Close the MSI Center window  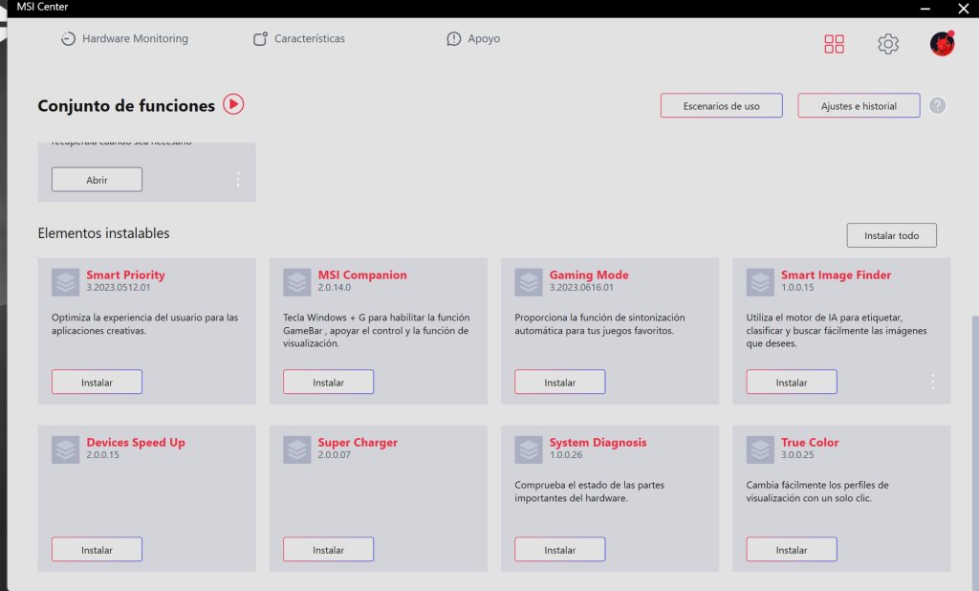[964, 8]
